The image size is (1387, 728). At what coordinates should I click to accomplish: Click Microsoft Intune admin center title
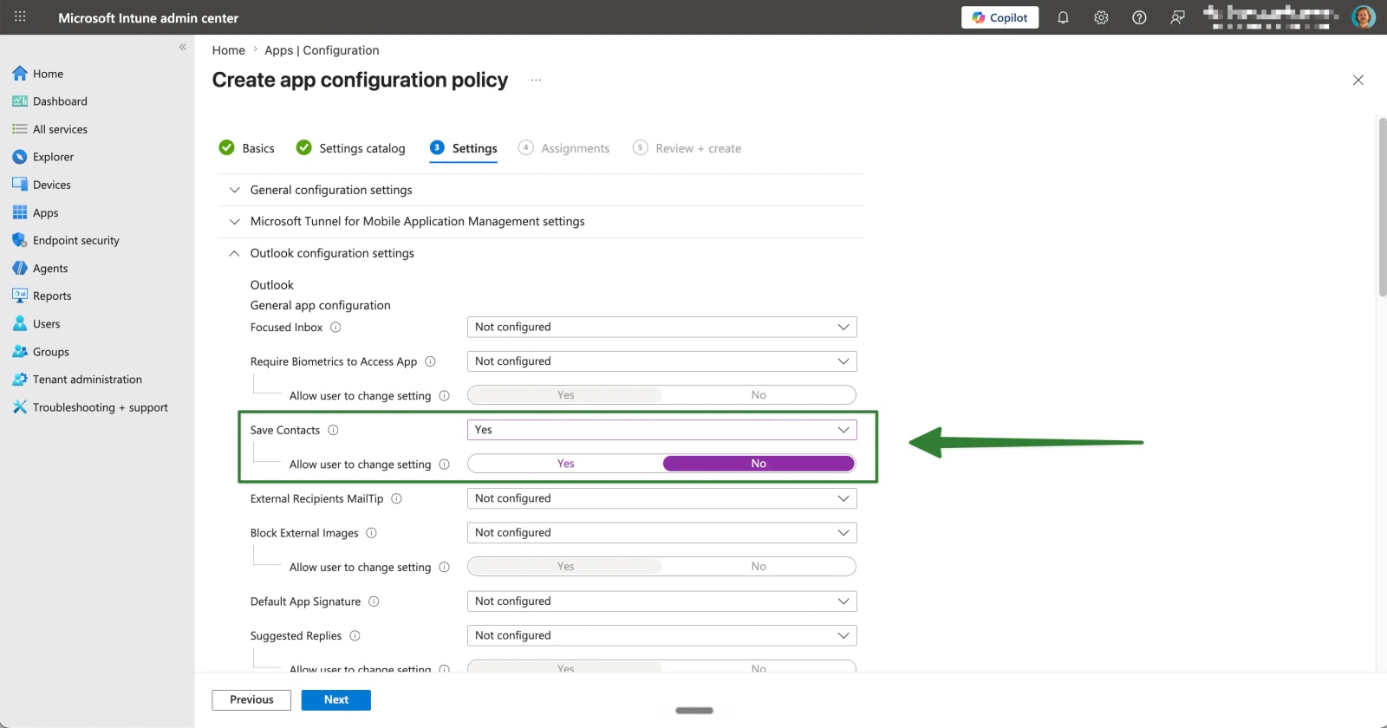[x=148, y=17]
